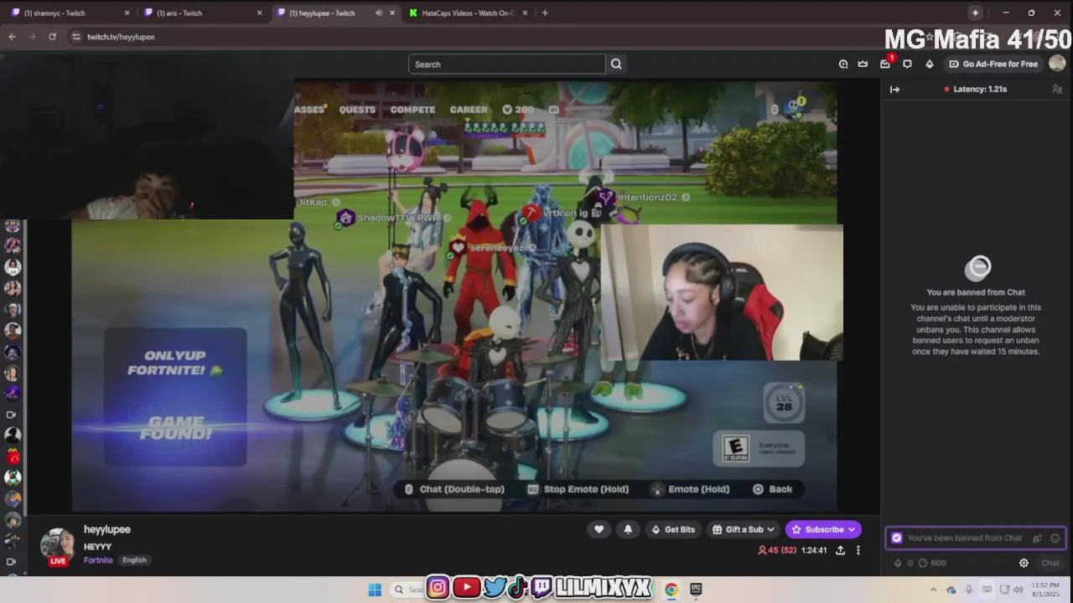Screen dimensions: 1073x603
Task: Open the emote picker smiley in chat
Action: pyautogui.click(x=1055, y=539)
